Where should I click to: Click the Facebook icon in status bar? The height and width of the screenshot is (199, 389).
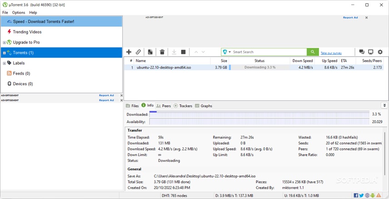[x=356, y=195]
